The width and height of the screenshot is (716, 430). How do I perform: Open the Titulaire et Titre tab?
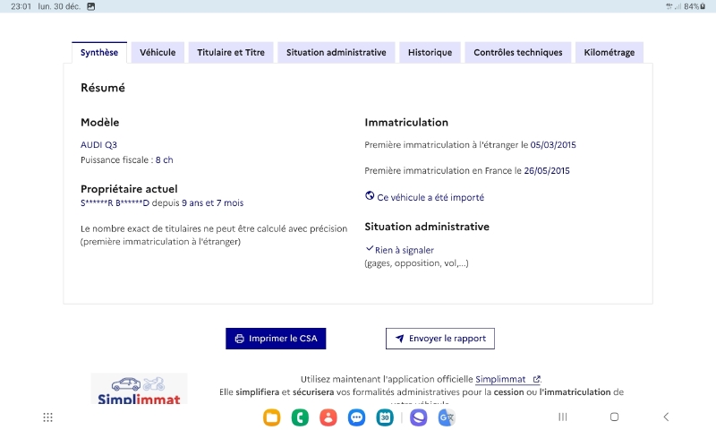231,53
